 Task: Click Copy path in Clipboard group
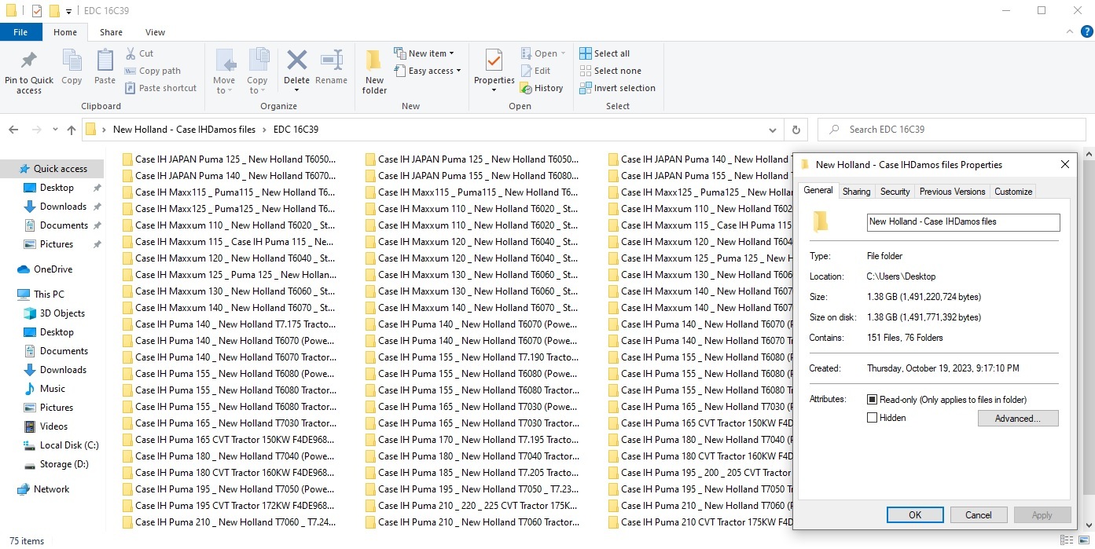tap(152, 71)
